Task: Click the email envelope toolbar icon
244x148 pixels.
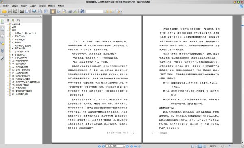Action: pos(27,11)
